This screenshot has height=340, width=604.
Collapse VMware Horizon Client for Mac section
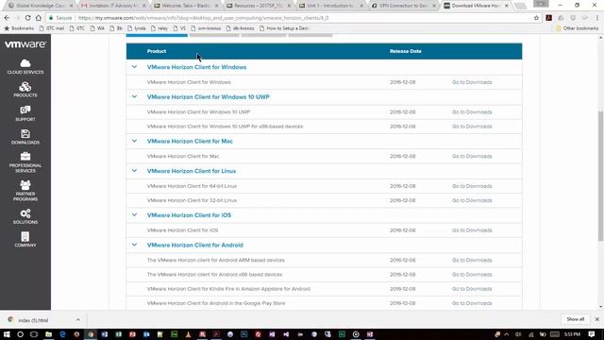(134, 141)
